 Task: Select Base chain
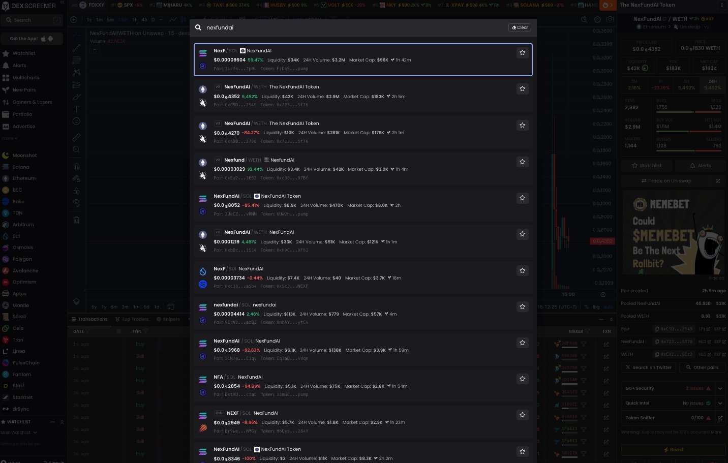tap(18, 202)
